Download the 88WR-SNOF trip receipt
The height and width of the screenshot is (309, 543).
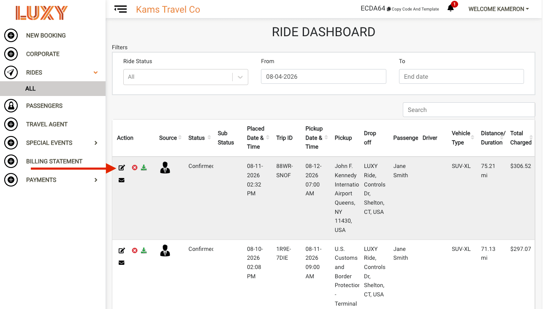coord(144,168)
